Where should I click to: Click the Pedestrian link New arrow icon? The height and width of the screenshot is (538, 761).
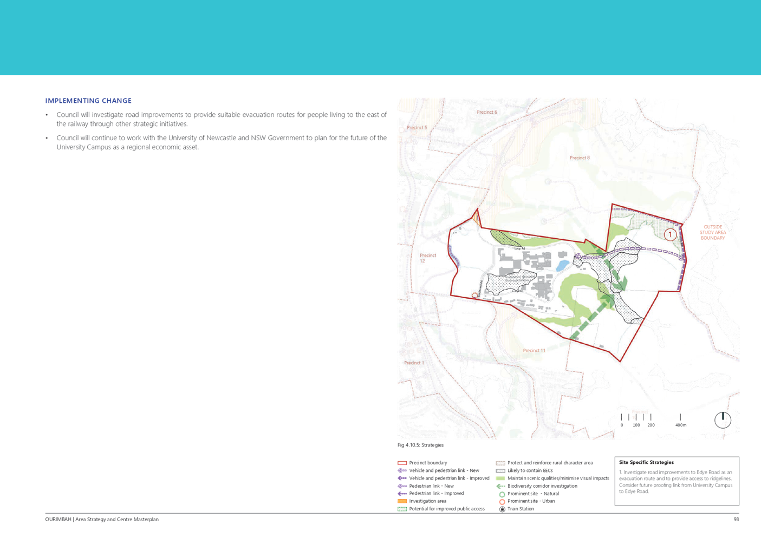coord(402,486)
